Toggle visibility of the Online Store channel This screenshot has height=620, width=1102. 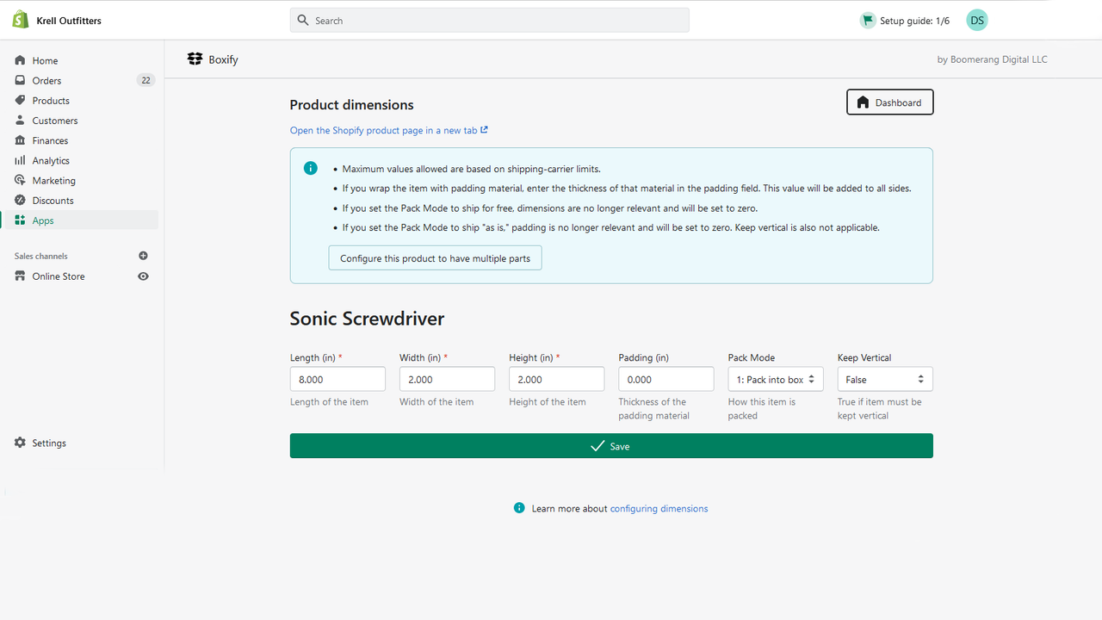point(143,276)
